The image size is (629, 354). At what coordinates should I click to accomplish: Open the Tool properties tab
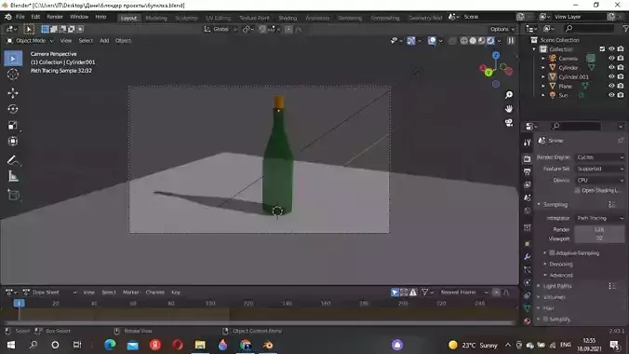point(527,143)
